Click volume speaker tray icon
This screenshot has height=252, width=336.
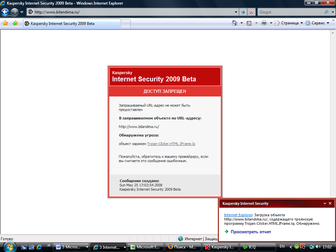click(318, 247)
